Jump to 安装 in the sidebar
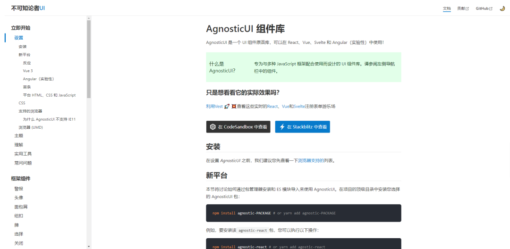 click(23, 47)
